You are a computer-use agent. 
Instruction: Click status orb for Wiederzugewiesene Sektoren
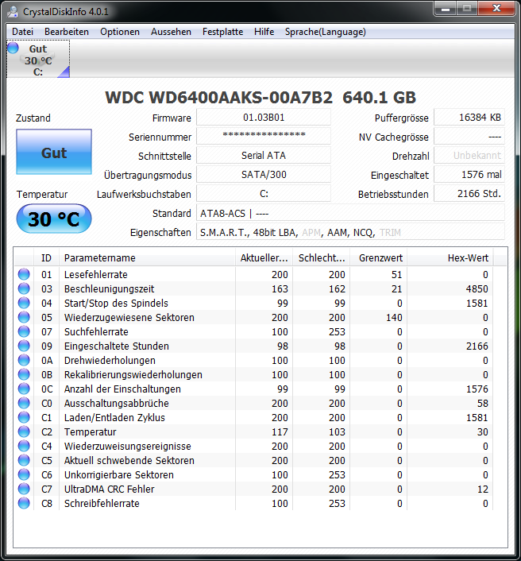(24, 317)
